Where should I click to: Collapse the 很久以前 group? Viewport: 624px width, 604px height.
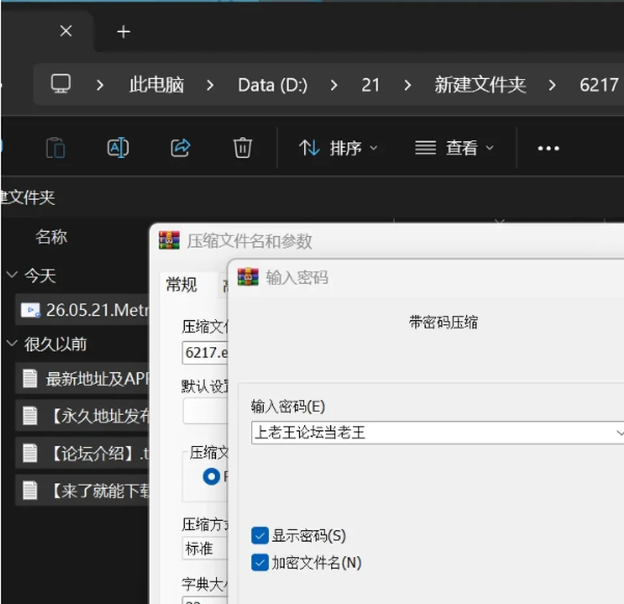pyautogui.click(x=12, y=342)
